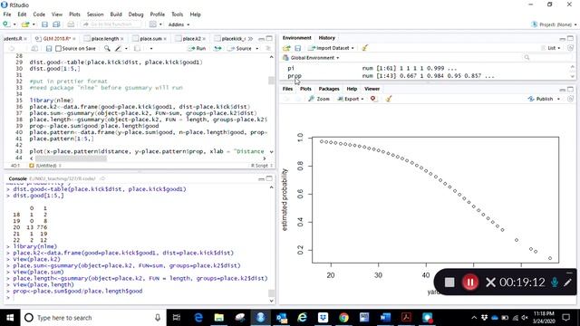Open the Source button dropdown arrow

(257, 49)
